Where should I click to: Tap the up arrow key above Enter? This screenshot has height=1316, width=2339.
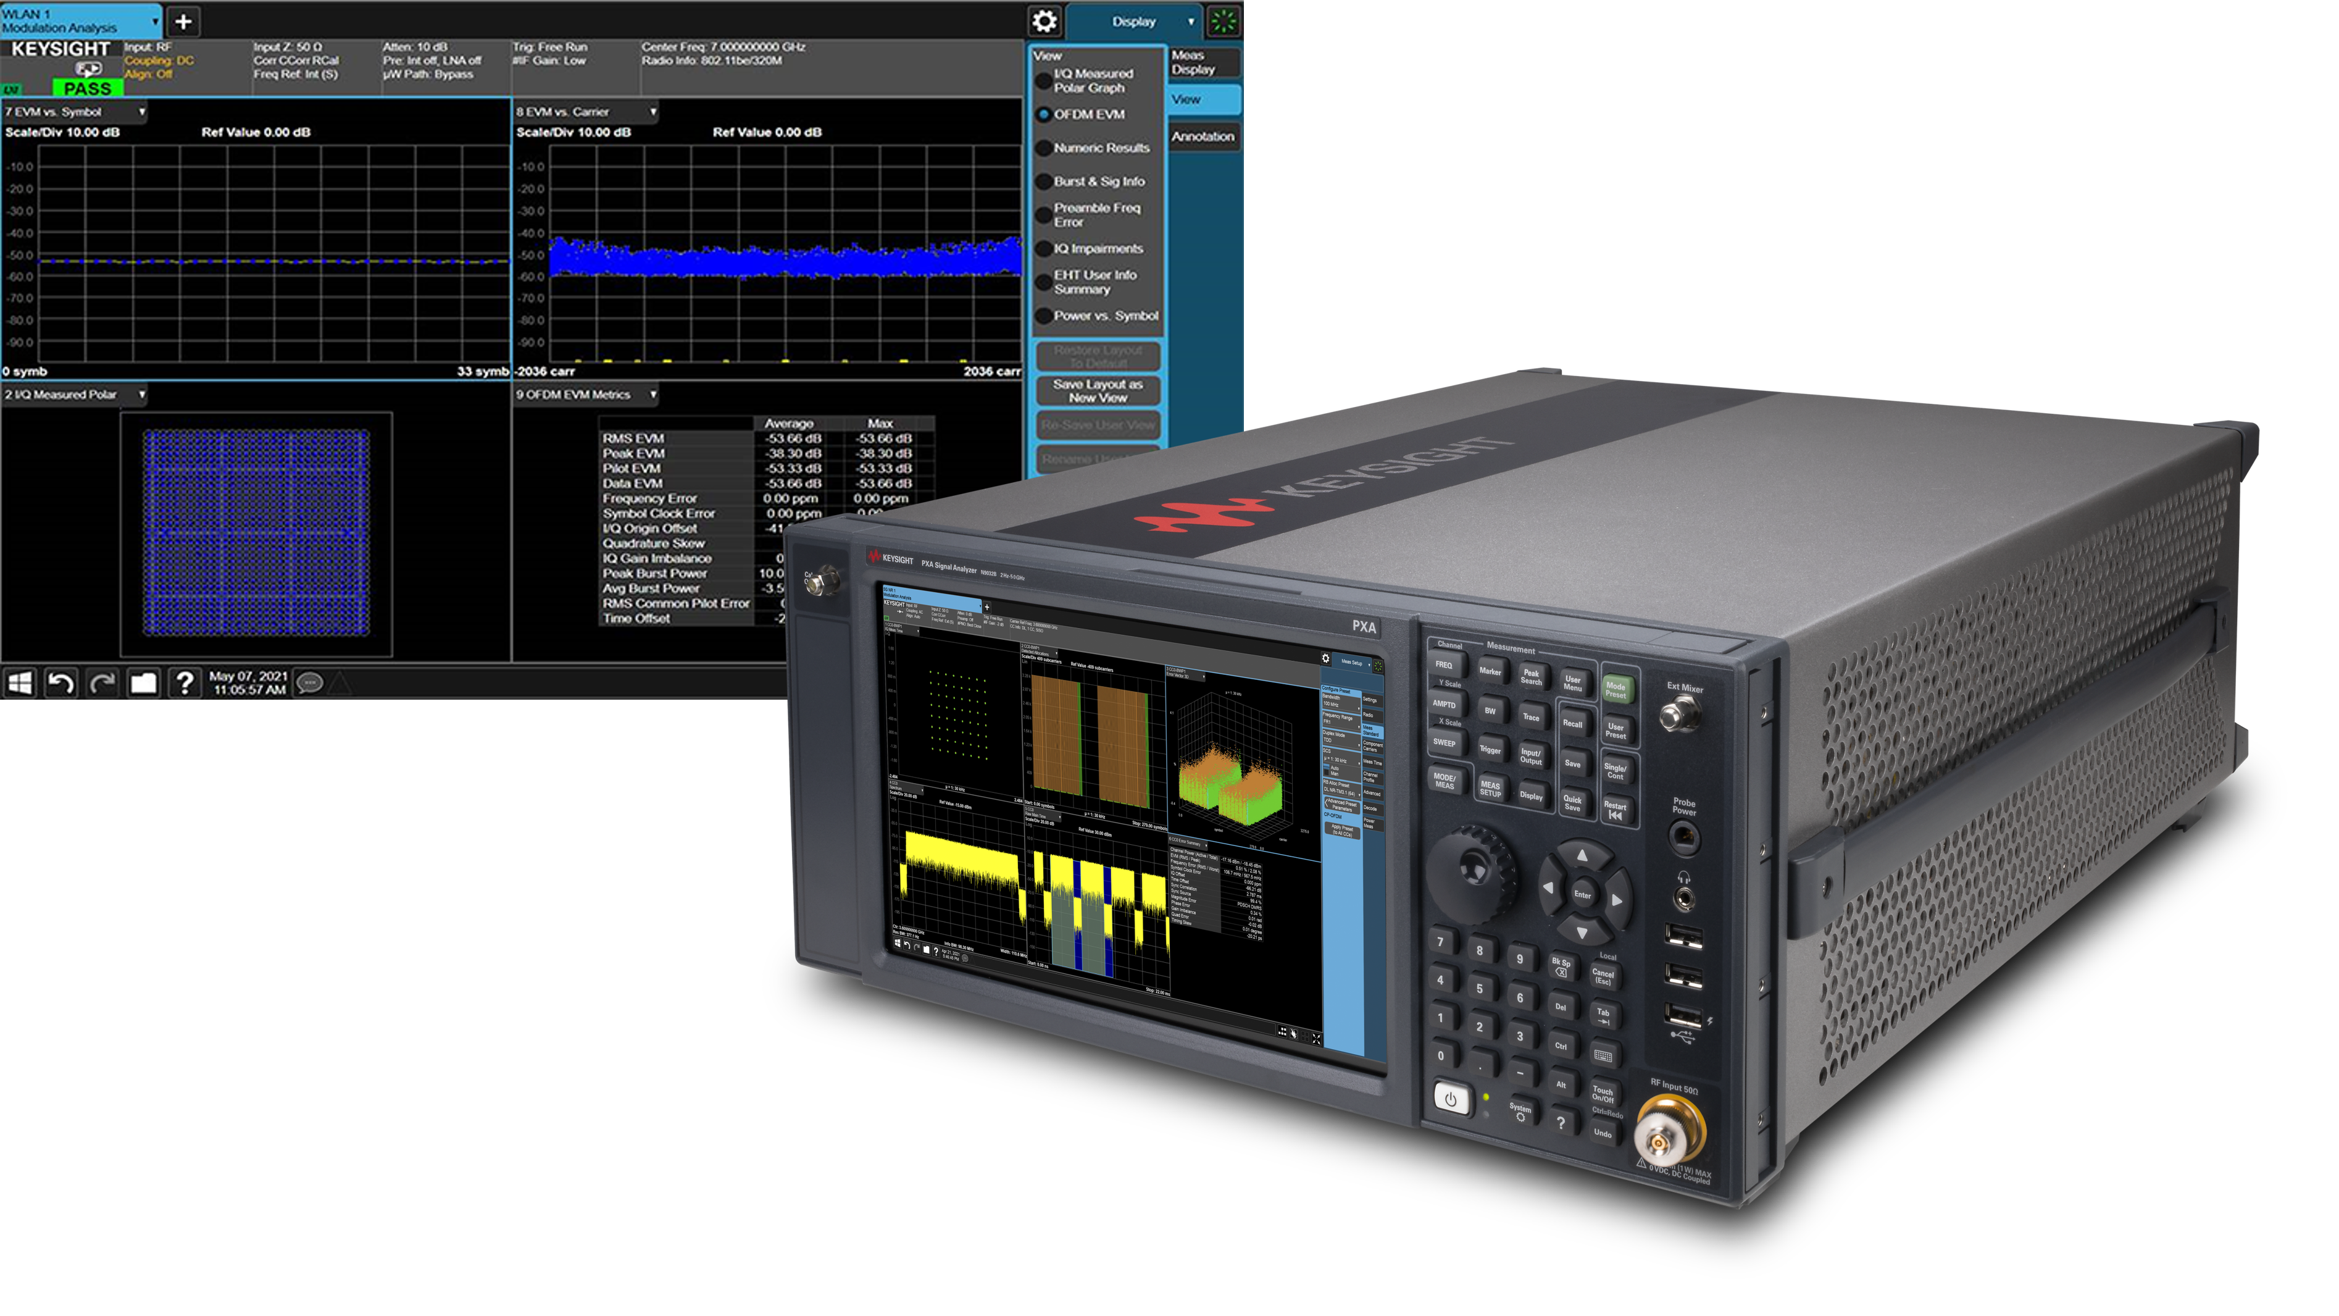(1583, 855)
